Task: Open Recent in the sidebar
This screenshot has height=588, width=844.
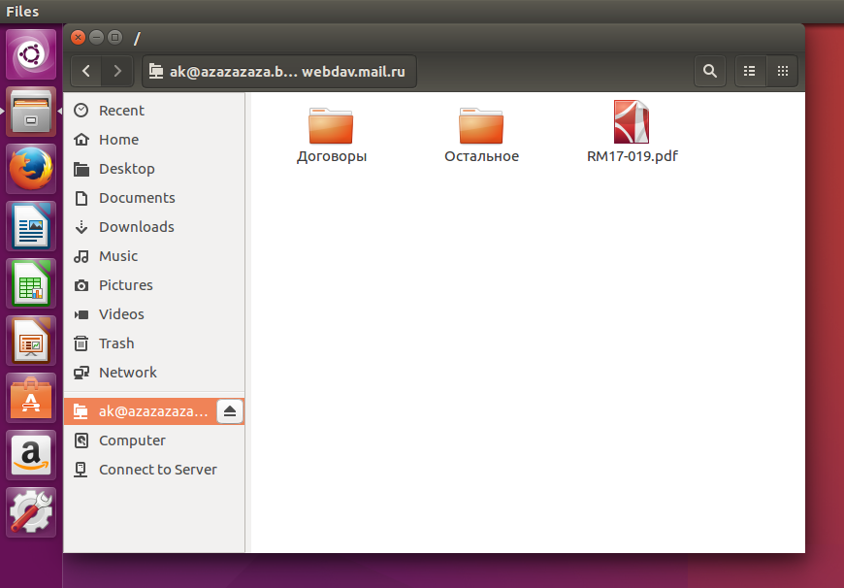Action: tap(121, 111)
